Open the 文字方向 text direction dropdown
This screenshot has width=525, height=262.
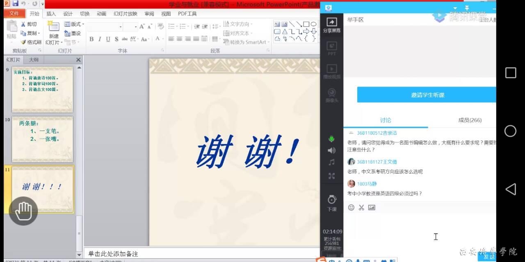click(x=238, y=24)
